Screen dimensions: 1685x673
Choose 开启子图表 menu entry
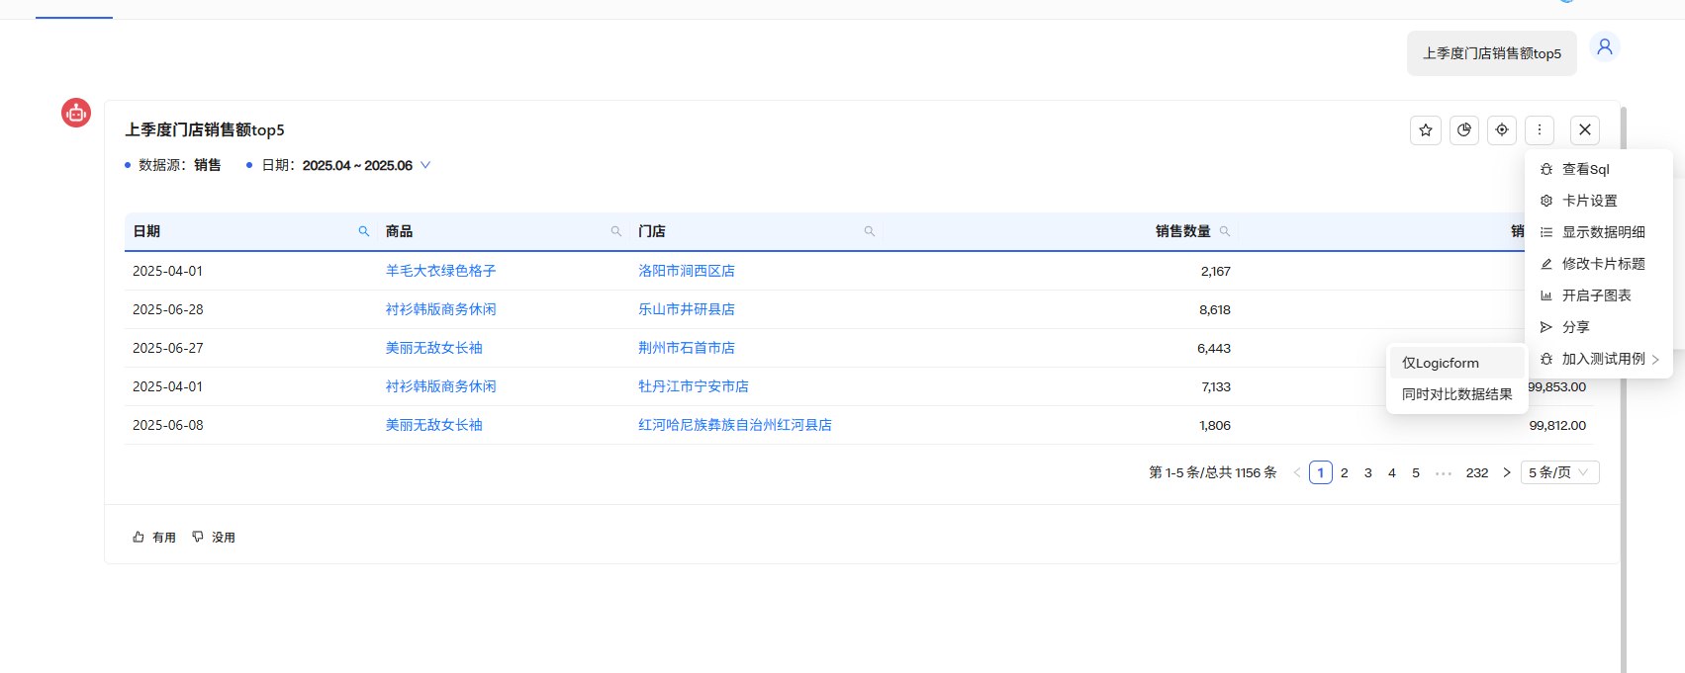tap(1599, 295)
